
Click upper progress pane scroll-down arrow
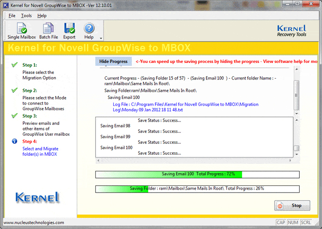[296, 114]
